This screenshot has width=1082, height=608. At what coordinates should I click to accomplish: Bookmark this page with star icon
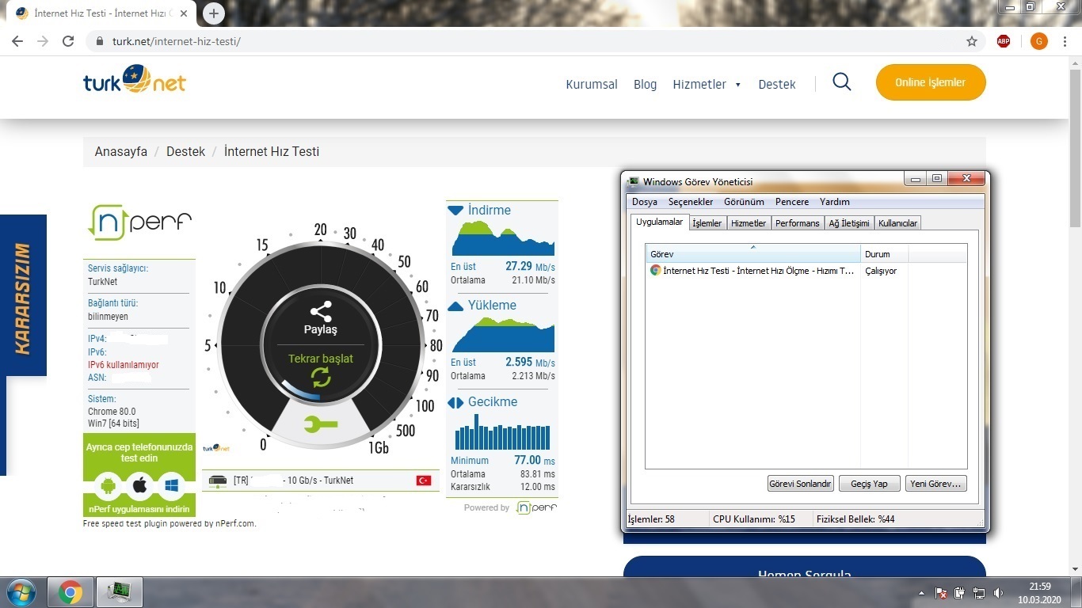coord(972,41)
